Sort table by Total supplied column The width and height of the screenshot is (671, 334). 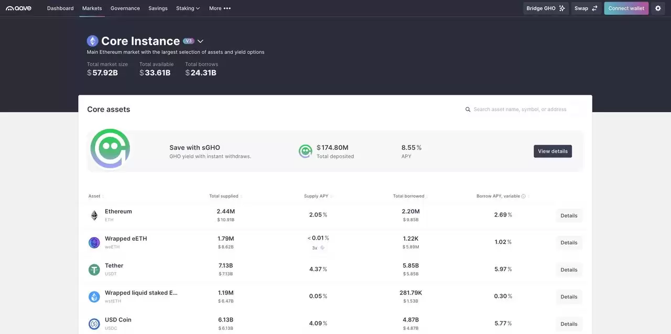pyautogui.click(x=224, y=196)
